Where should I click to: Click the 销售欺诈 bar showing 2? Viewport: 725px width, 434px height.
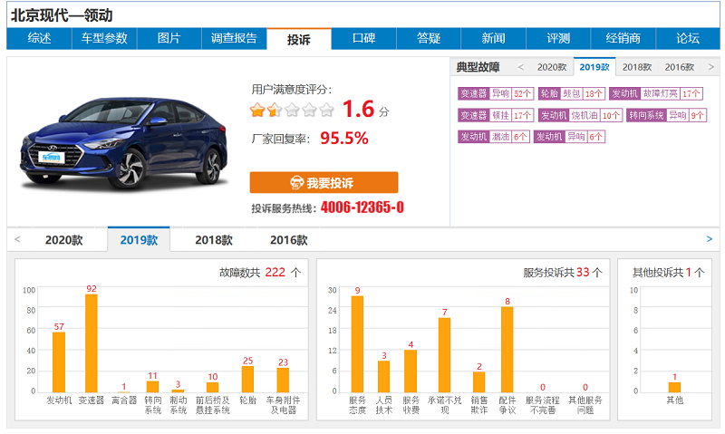coord(479,382)
